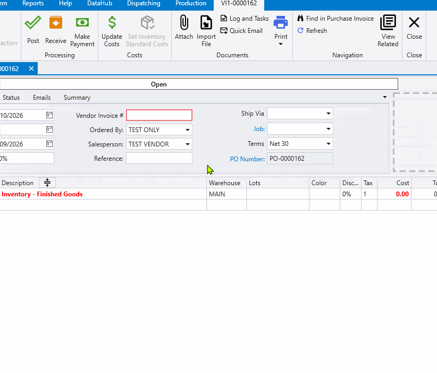Open Log and Tasks
The image size is (437, 373).
245,19
